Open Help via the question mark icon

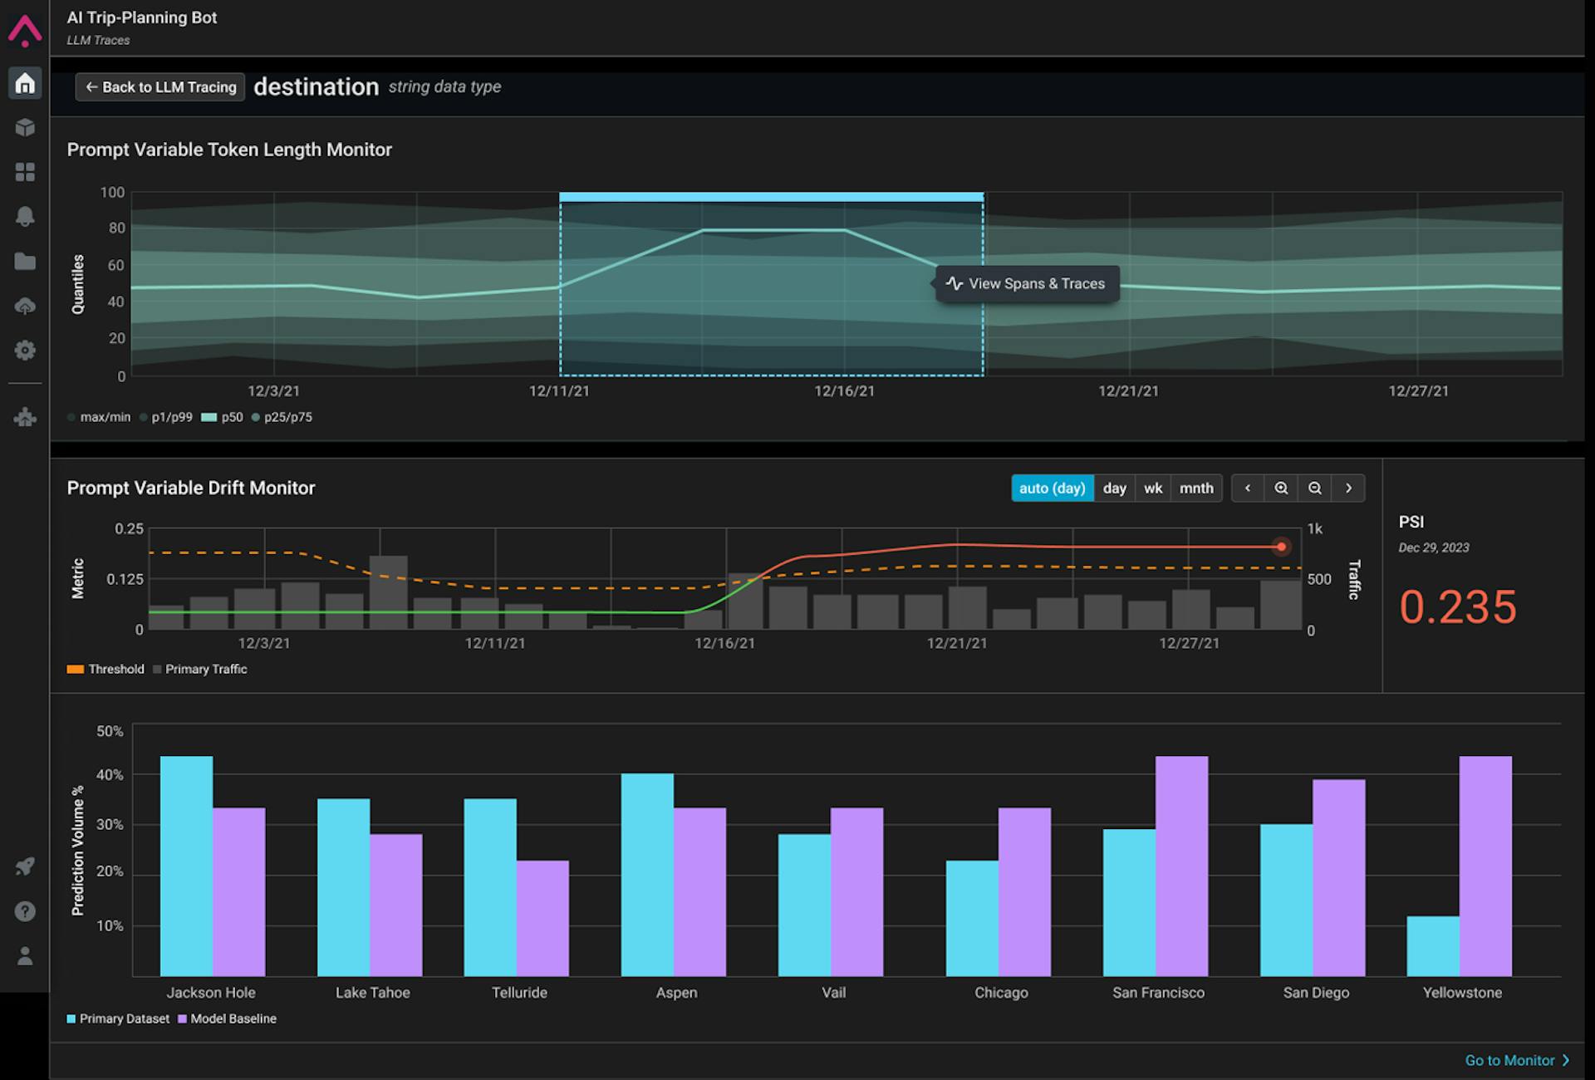coord(25,911)
